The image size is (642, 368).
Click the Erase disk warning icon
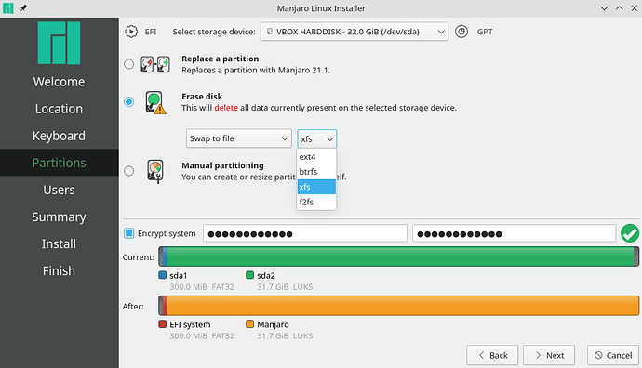click(155, 102)
